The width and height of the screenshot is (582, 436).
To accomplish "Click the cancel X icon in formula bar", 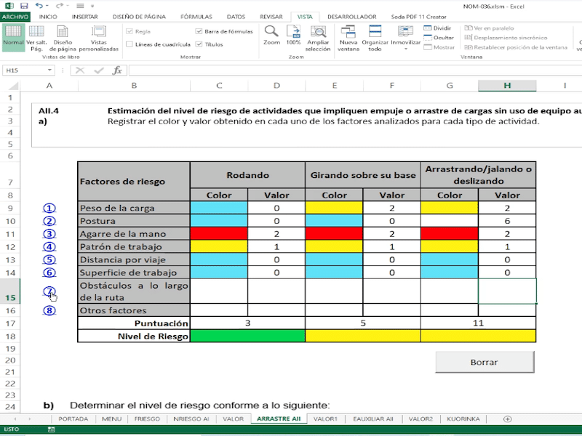I will [80, 70].
